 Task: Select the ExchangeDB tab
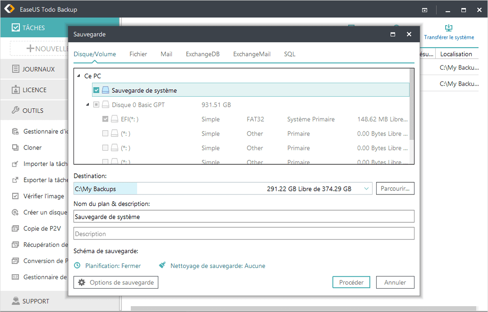coord(203,54)
